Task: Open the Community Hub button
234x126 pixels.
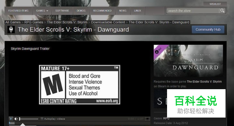Action: (208, 29)
